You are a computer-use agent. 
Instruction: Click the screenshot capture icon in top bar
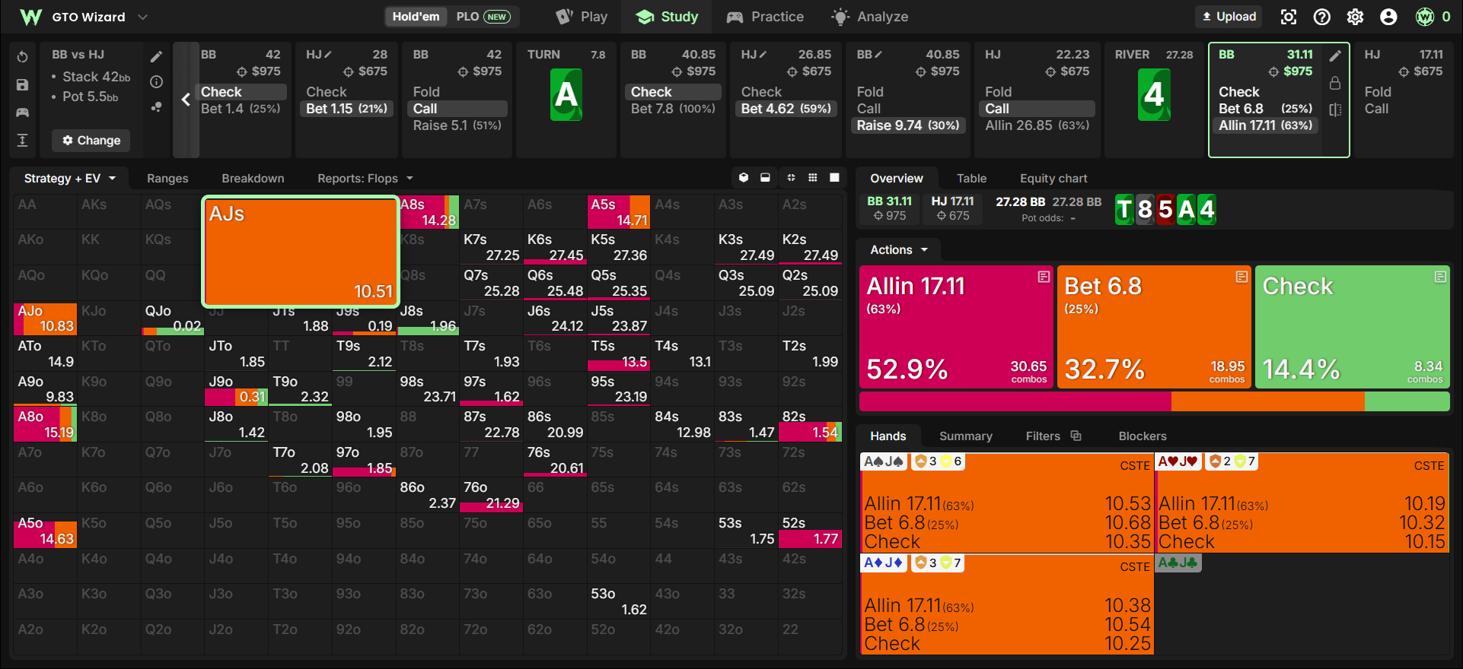(1289, 17)
